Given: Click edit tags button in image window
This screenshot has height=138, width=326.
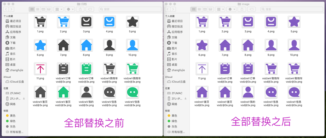Looking at the screenshot, I should coord(251,9).
